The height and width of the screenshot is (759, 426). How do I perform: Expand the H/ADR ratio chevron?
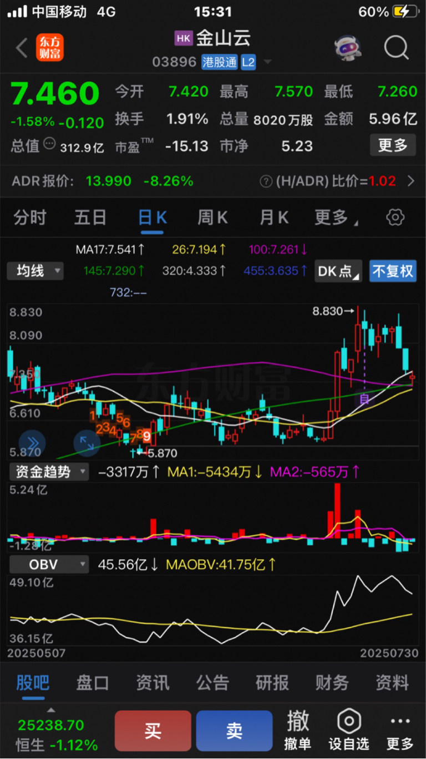(411, 181)
